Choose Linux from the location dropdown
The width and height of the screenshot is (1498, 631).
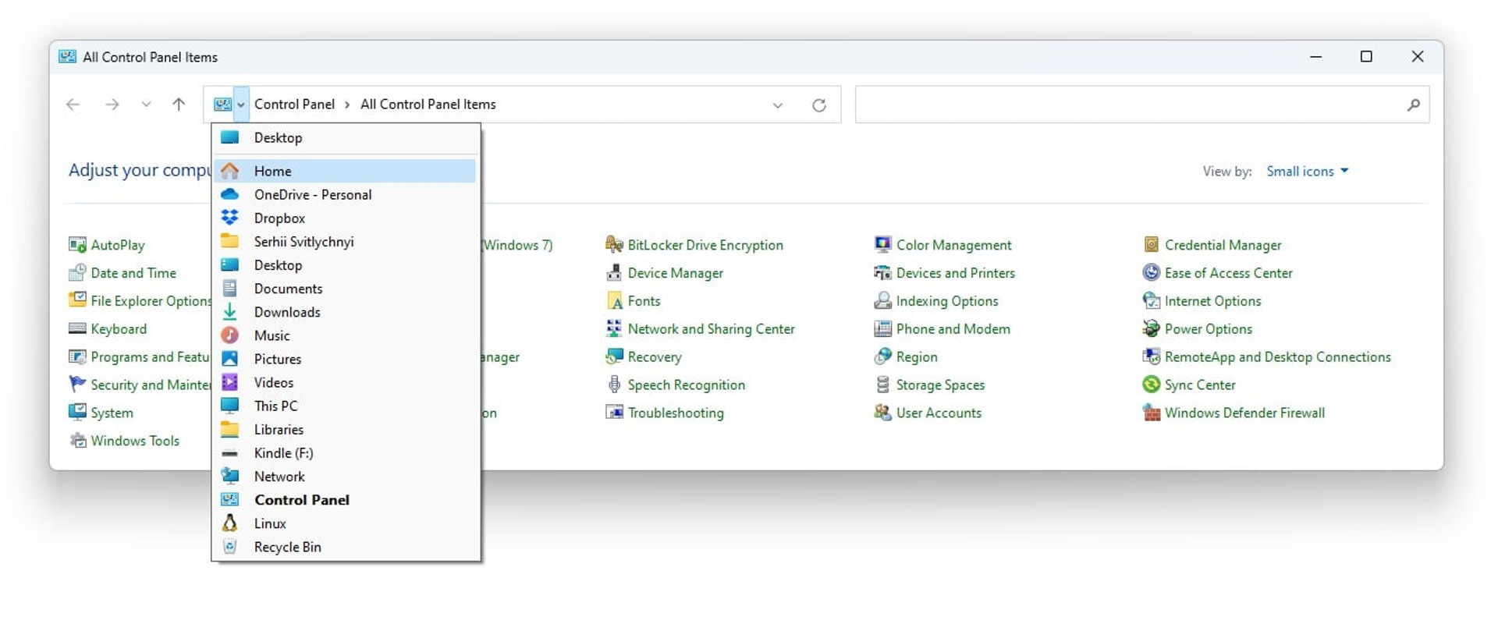[x=346, y=523]
